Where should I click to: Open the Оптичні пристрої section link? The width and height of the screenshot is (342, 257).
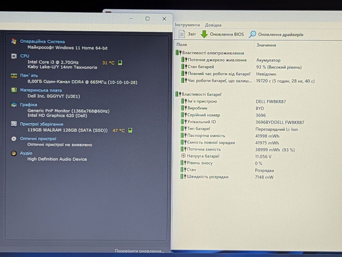(x=38, y=139)
